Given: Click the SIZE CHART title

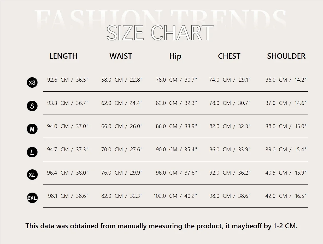Looking at the screenshot, I should click(x=160, y=33).
